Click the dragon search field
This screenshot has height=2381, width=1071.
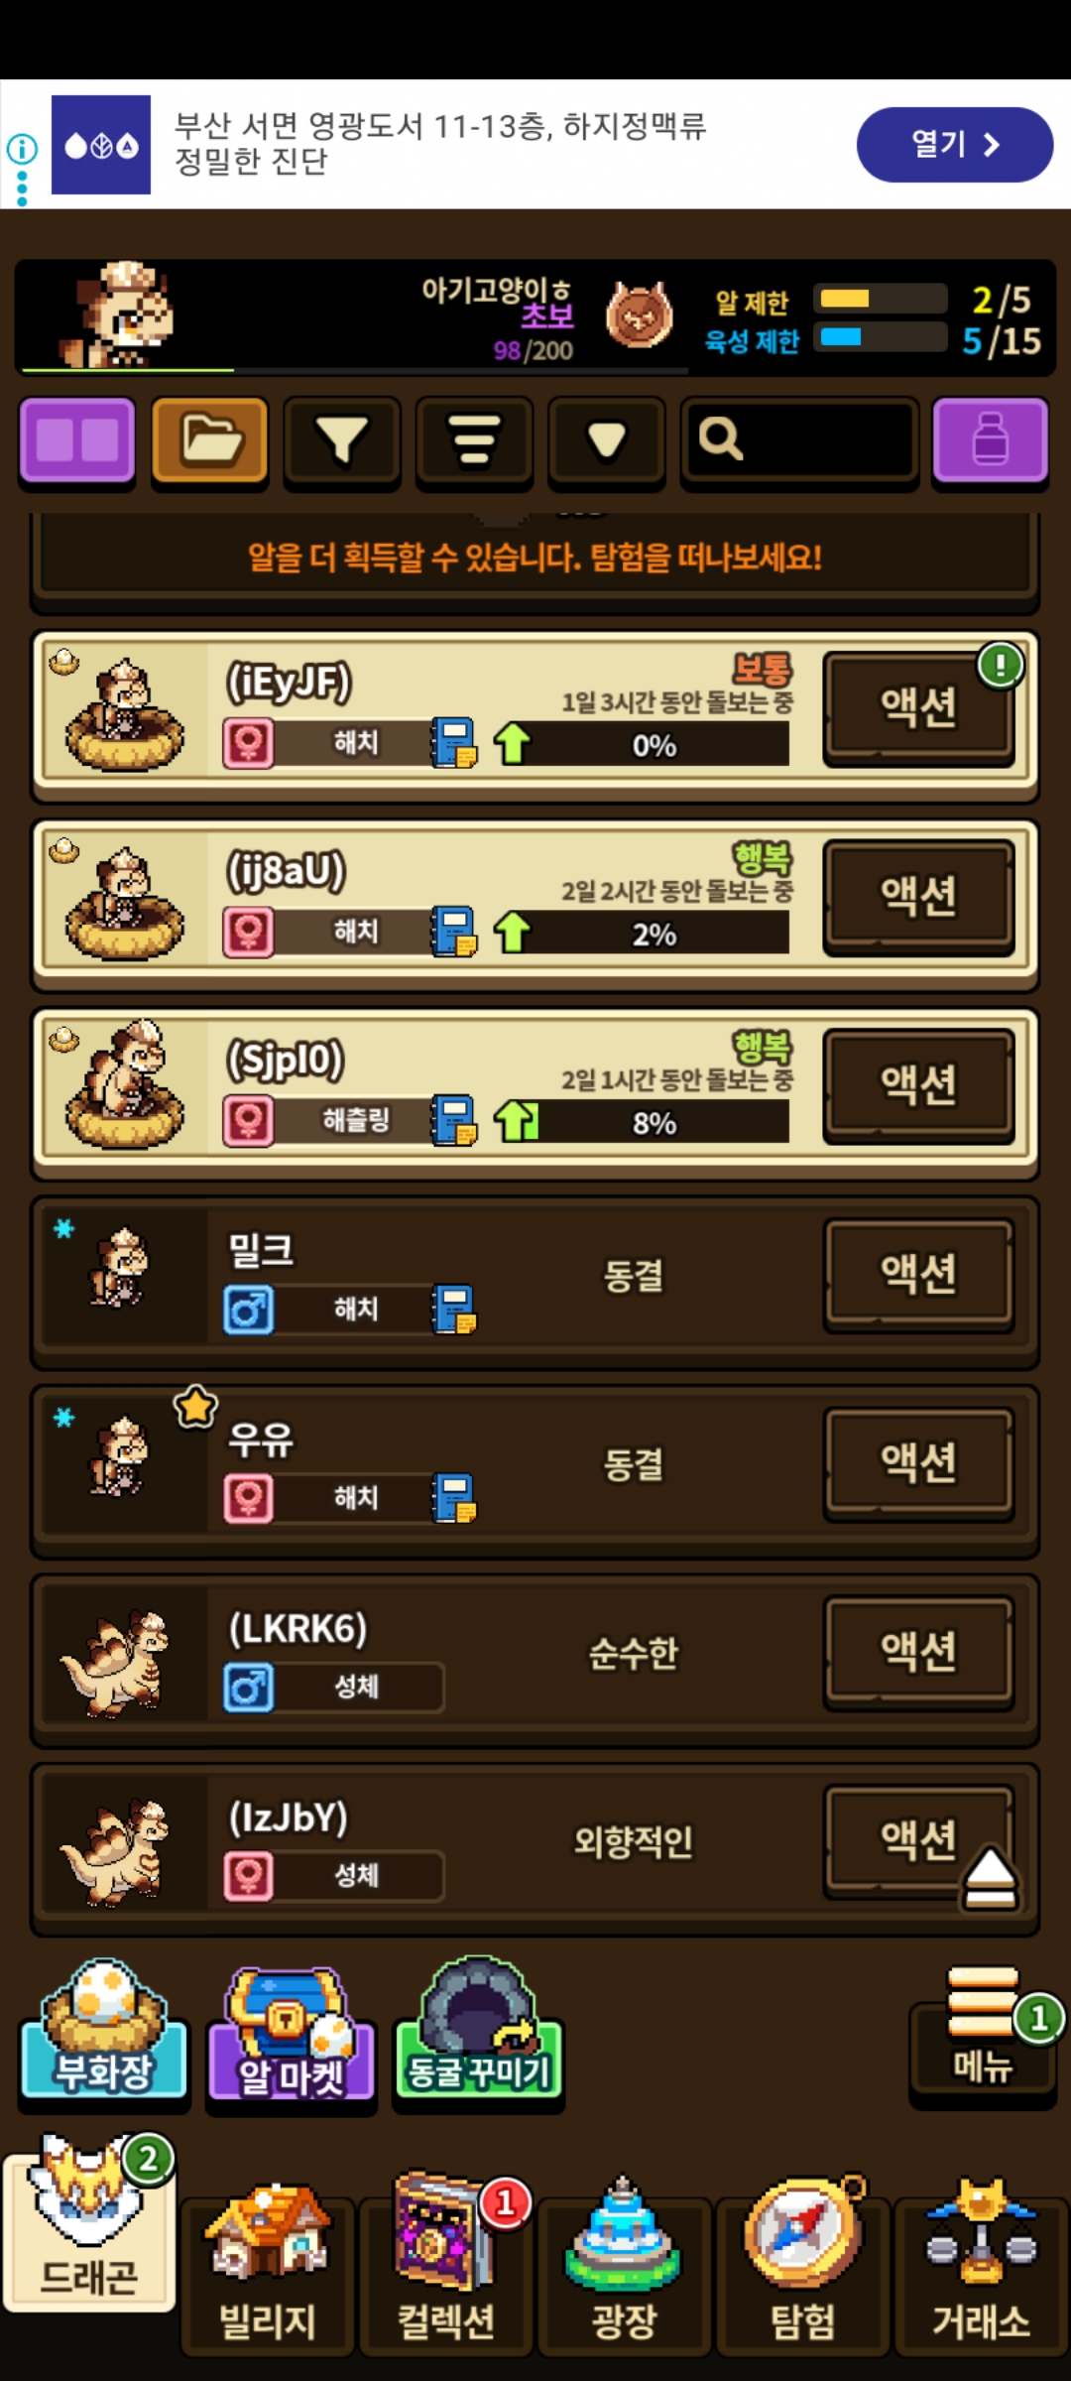click(799, 441)
